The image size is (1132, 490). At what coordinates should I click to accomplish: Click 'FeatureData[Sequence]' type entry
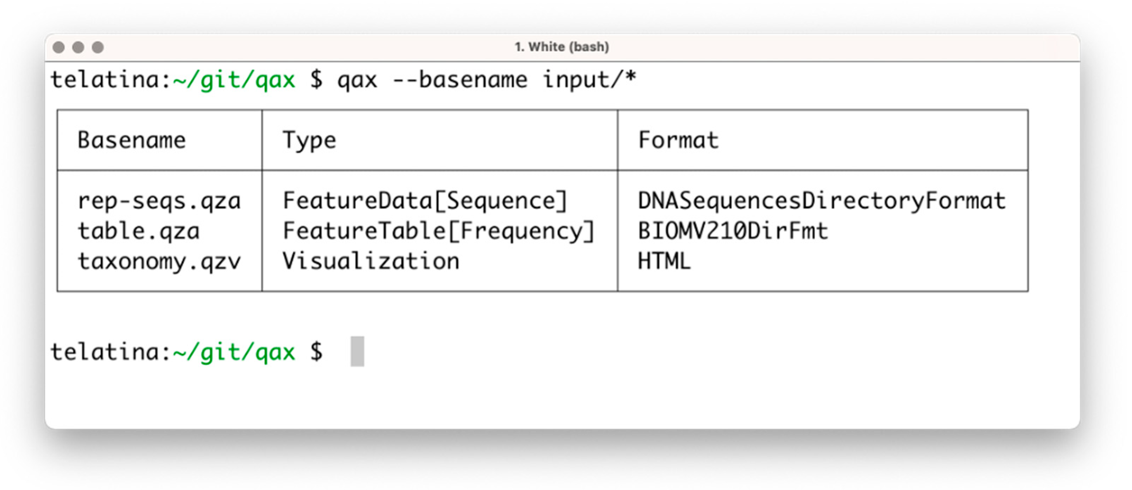(425, 201)
